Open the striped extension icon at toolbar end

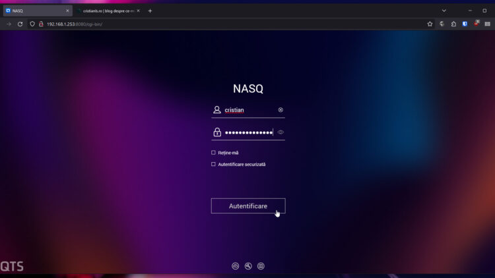[x=488, y=24]
